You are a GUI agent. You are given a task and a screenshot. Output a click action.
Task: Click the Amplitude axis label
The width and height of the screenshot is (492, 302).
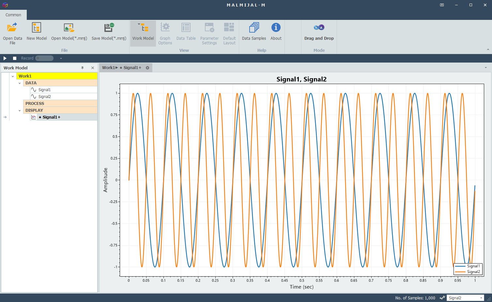(105, 180)
